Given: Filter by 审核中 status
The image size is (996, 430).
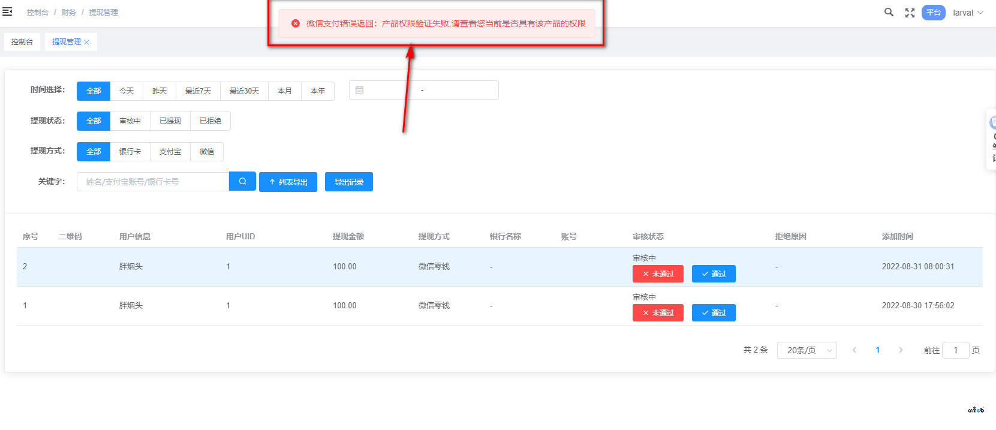Looking at the screenshot, I should coord(130,121).
